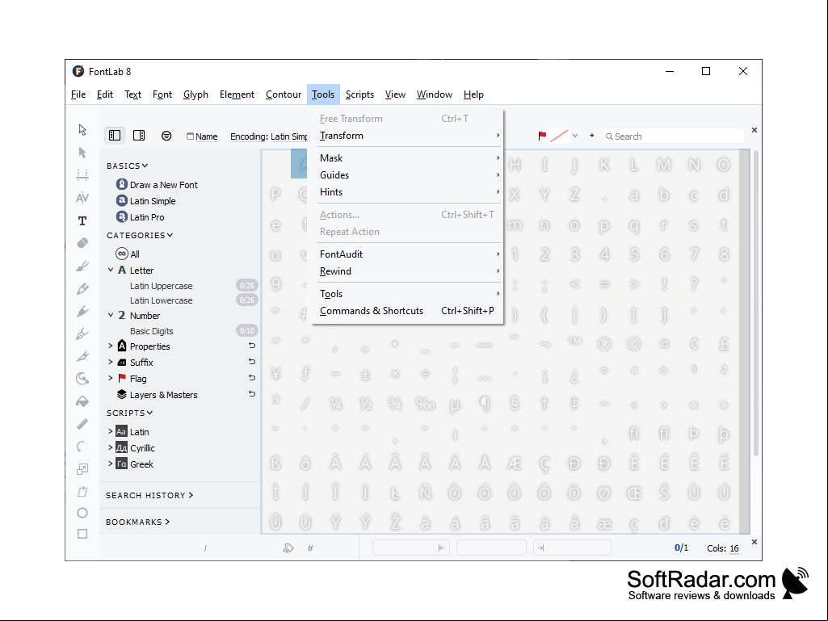This screenshot has height=621, width=828.
Task: Toggle the right sidebar panel
Action: (x=139, y=136)
